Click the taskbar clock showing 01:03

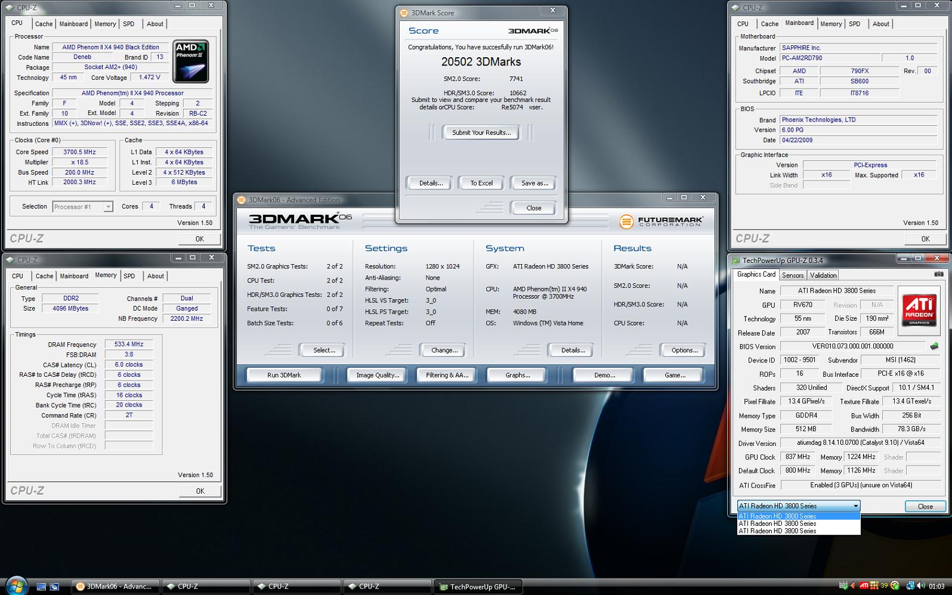pyautogui.click(x=936, y=587)
